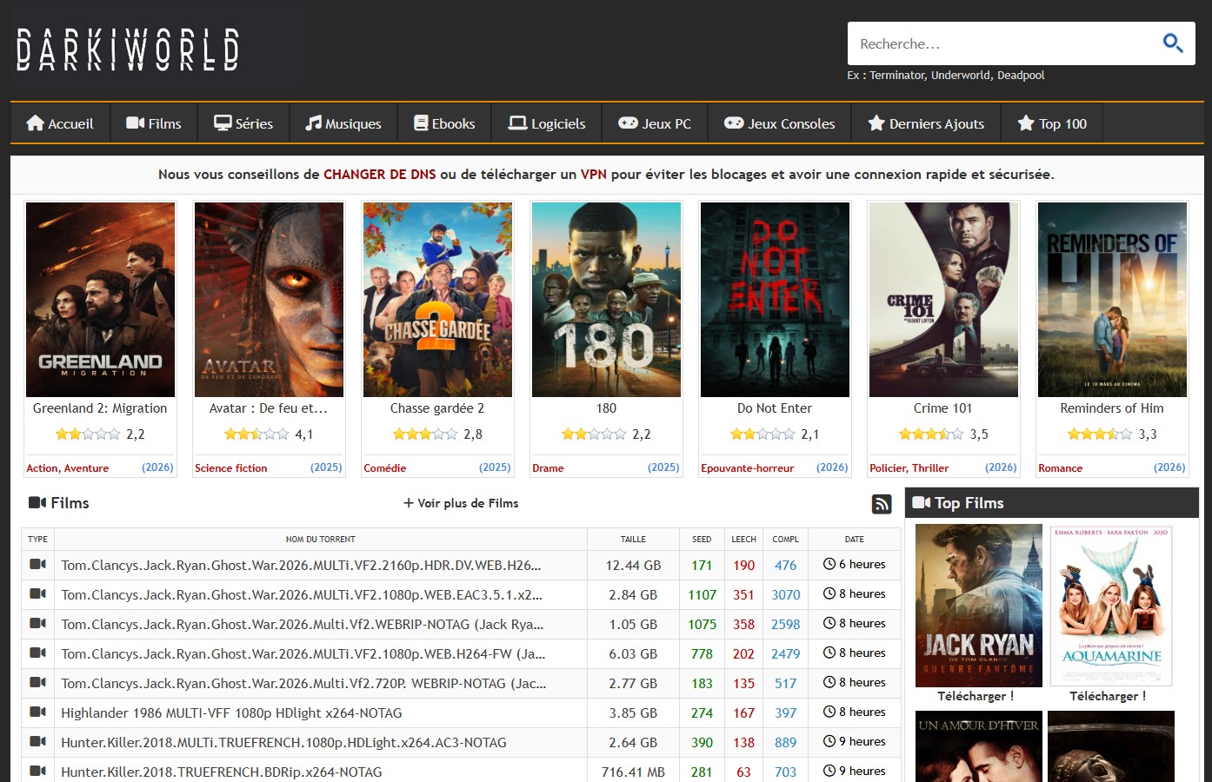
Task: Click the gamepad icon beside Jeux PC
Action: point(628,123)
